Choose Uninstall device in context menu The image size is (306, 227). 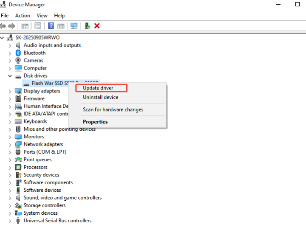point(100,97)
